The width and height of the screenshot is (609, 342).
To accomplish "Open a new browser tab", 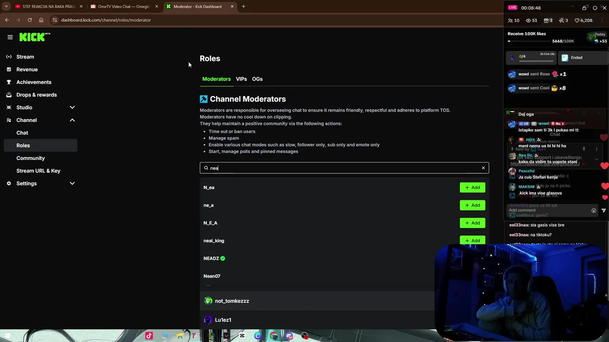I will pyautogui.click(x=244, y=7).
